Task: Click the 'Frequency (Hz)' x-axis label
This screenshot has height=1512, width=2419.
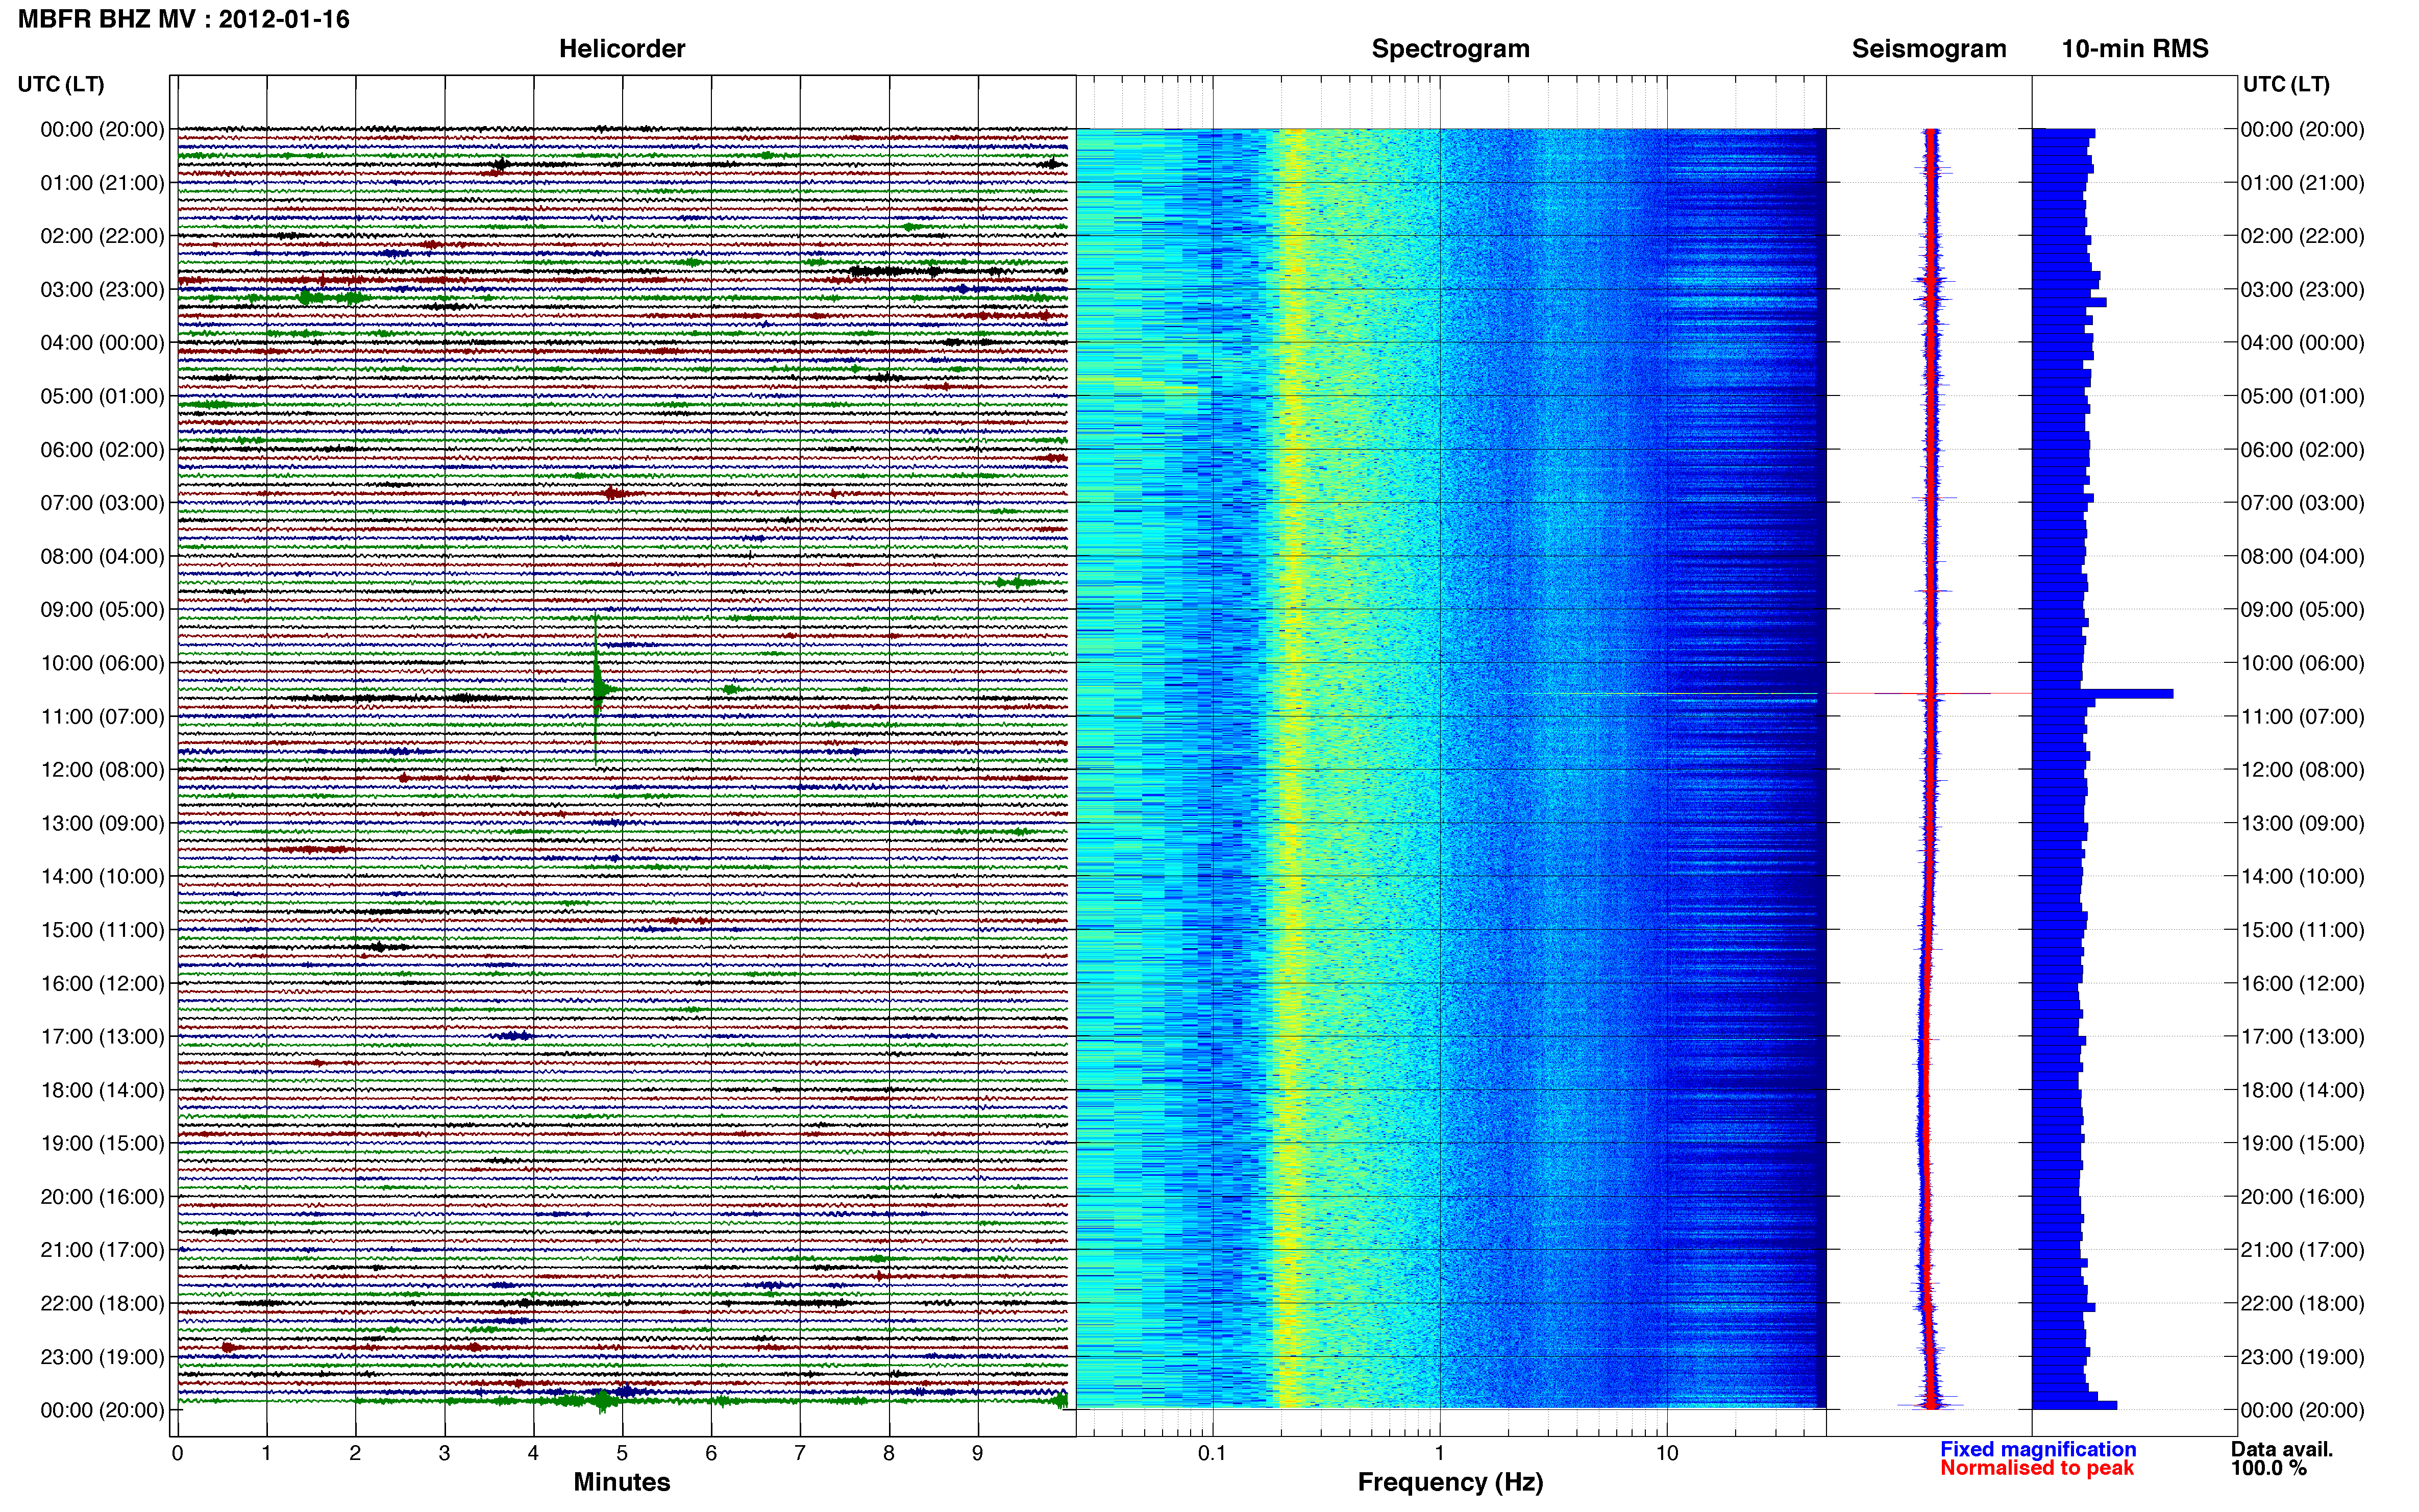Action: point(1450,1482)
